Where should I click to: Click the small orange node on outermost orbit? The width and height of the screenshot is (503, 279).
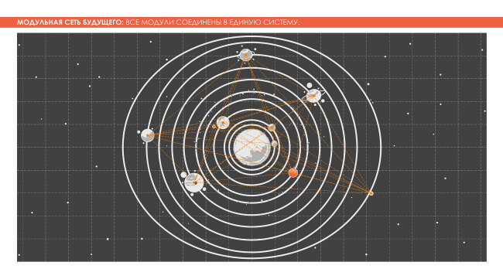click(x=371, y=193)
